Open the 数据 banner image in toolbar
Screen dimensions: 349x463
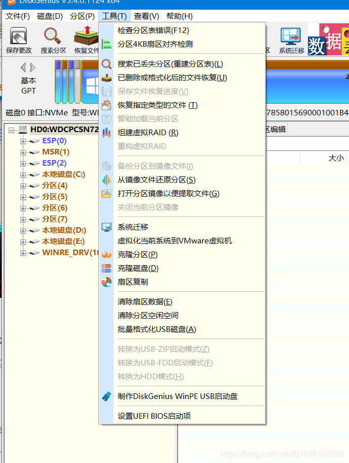coord(328,39)
